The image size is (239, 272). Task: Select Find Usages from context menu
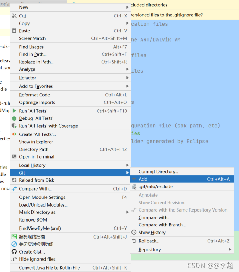point(71,47)
